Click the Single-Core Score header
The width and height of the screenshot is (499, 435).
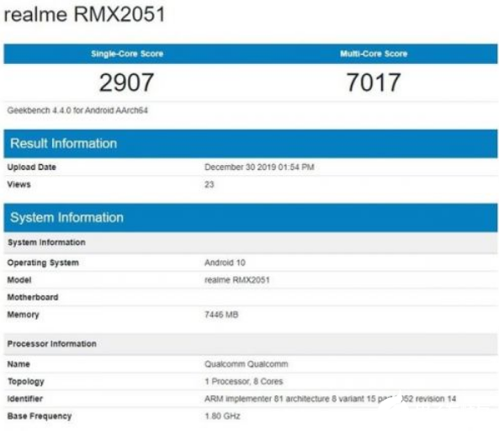point(127,54)
